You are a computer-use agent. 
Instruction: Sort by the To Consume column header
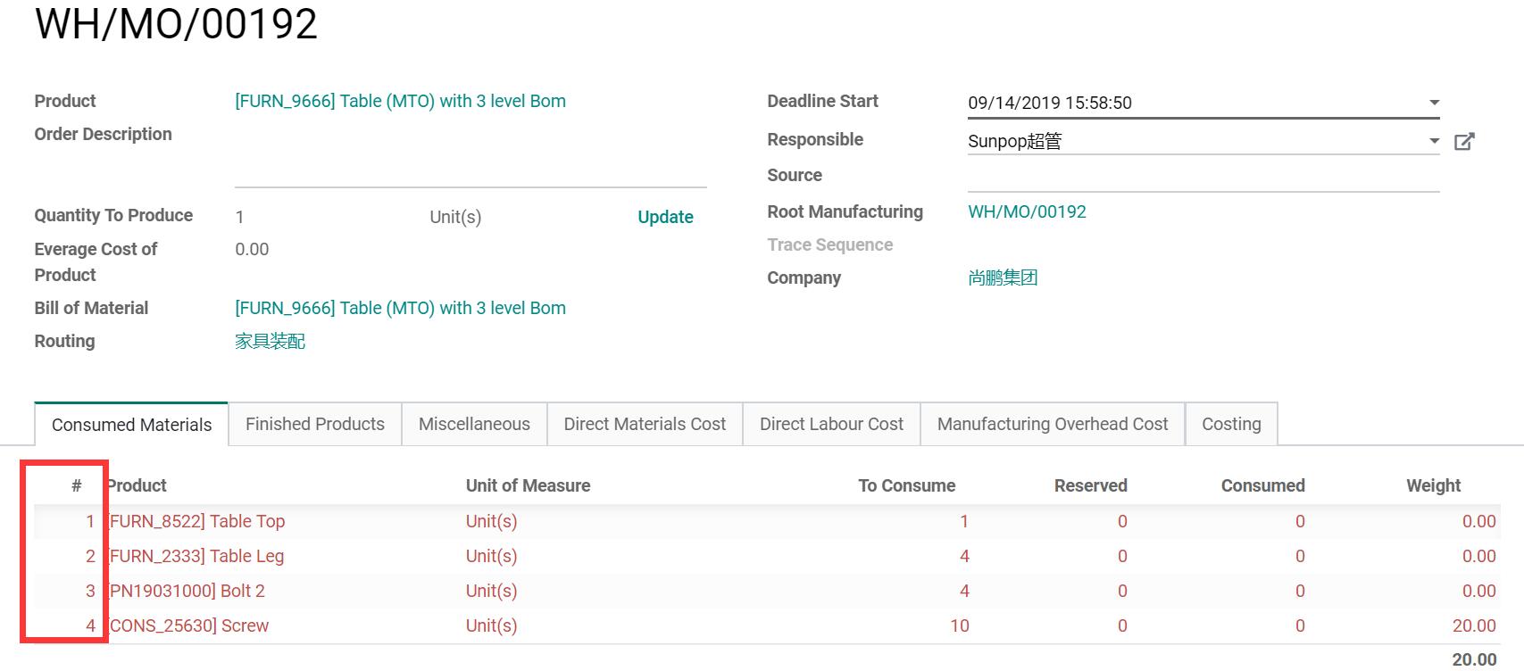point(906,485)
